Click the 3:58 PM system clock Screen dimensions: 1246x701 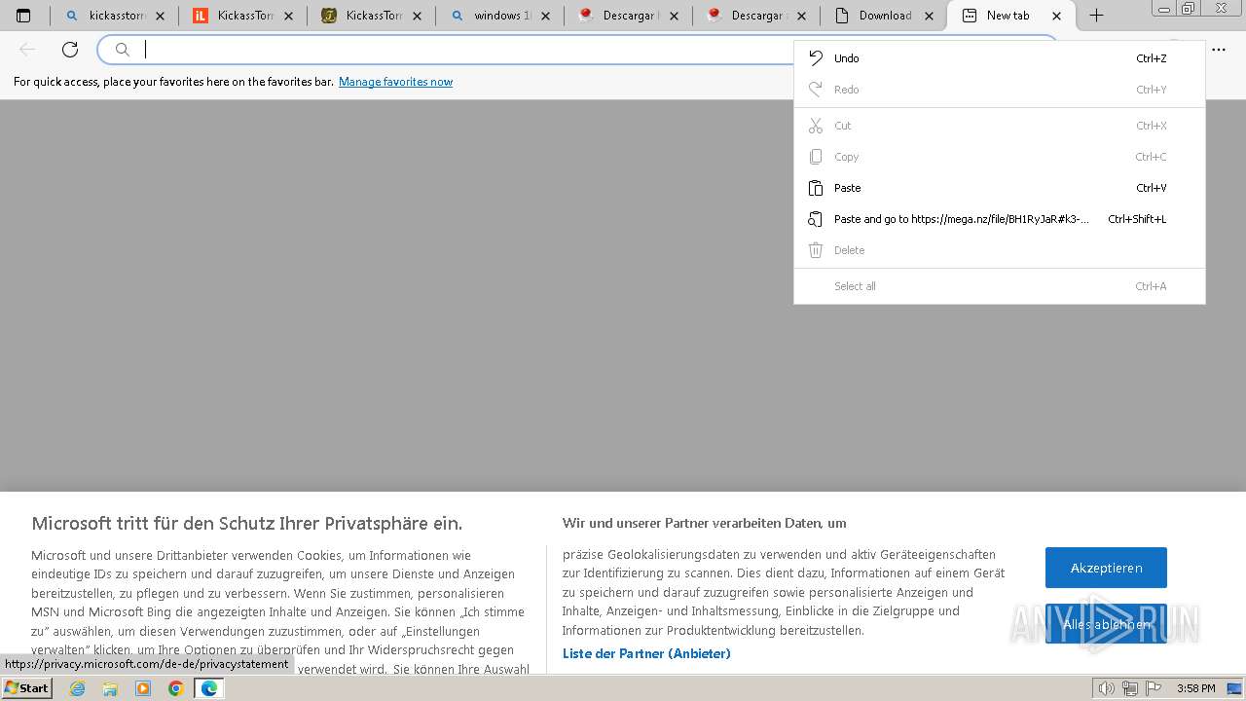[x=1195, y=688]
